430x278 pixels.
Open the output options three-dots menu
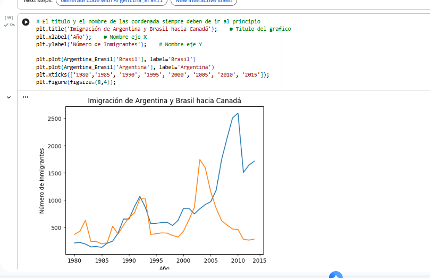click(x=26, y=97)
